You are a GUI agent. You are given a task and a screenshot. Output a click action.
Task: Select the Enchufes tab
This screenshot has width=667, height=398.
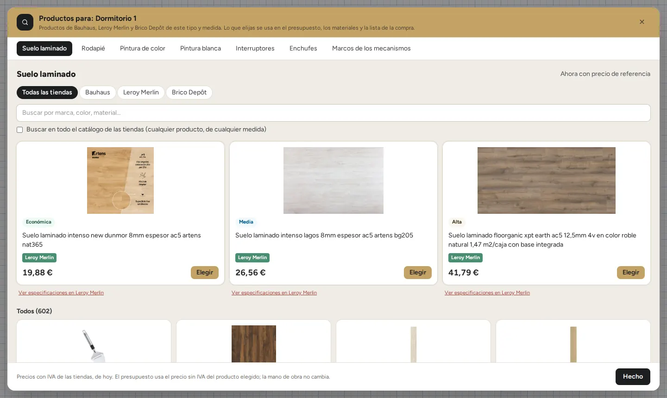(303, 49)
